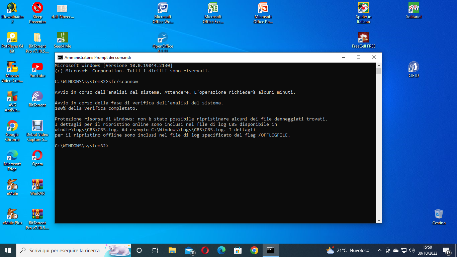The image size is (457, 257).
Task: Launch Opera from the taskbar
Action: (x=205, y=250)
